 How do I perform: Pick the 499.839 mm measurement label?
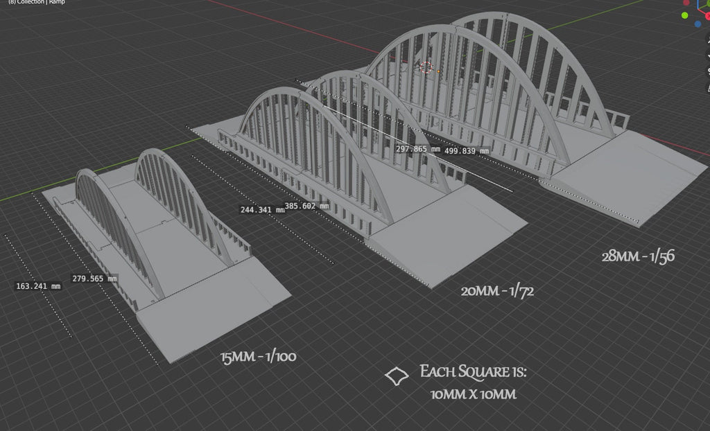click(466, 150)
